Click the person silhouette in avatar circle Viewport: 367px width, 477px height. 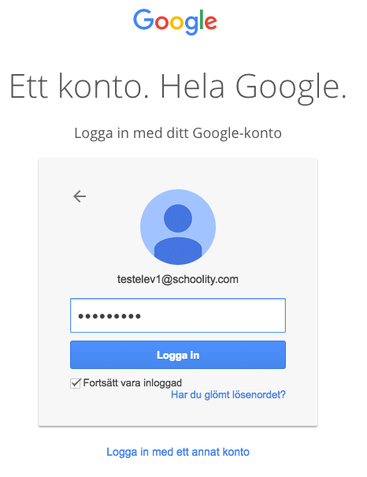[178, 233]
